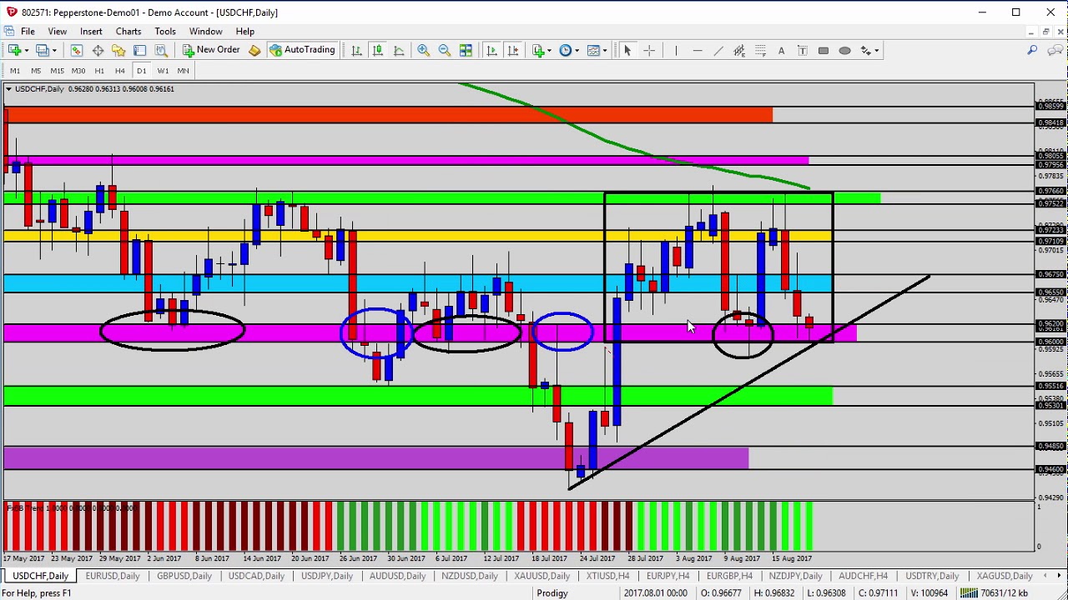Open the Insert menu
The image size is (1068, 600).
pyautogui.click(x=91, y=32)
